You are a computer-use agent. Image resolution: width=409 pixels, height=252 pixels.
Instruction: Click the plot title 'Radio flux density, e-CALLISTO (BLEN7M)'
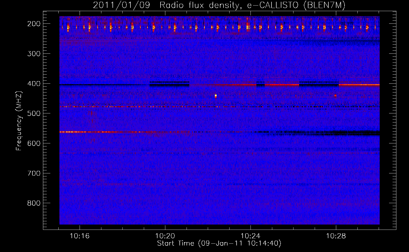(x=252, y=5)
